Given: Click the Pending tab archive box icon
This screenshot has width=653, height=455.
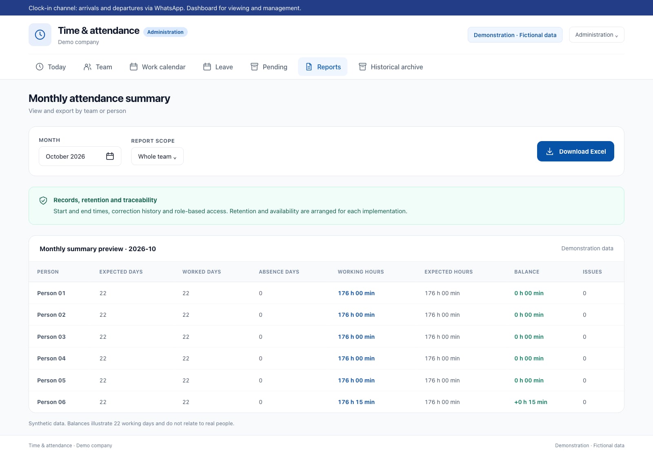Looking at the screenshot, I should tap(254, 67).
